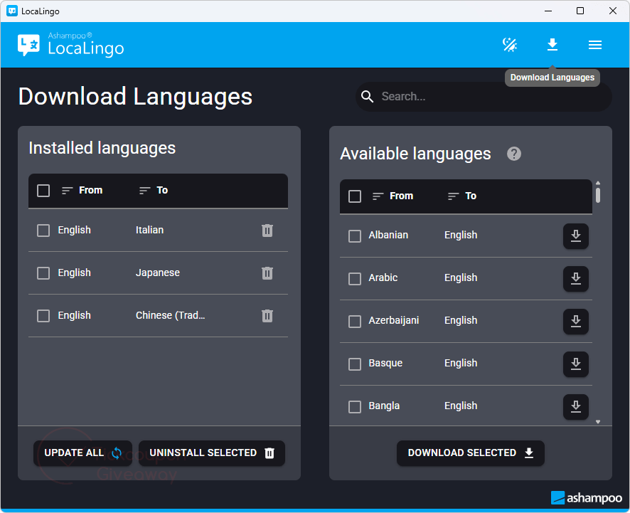Click the Chinese (Trad... entry text
The width and height of the screenshot is (630, 513).
[x=171, y=315]
